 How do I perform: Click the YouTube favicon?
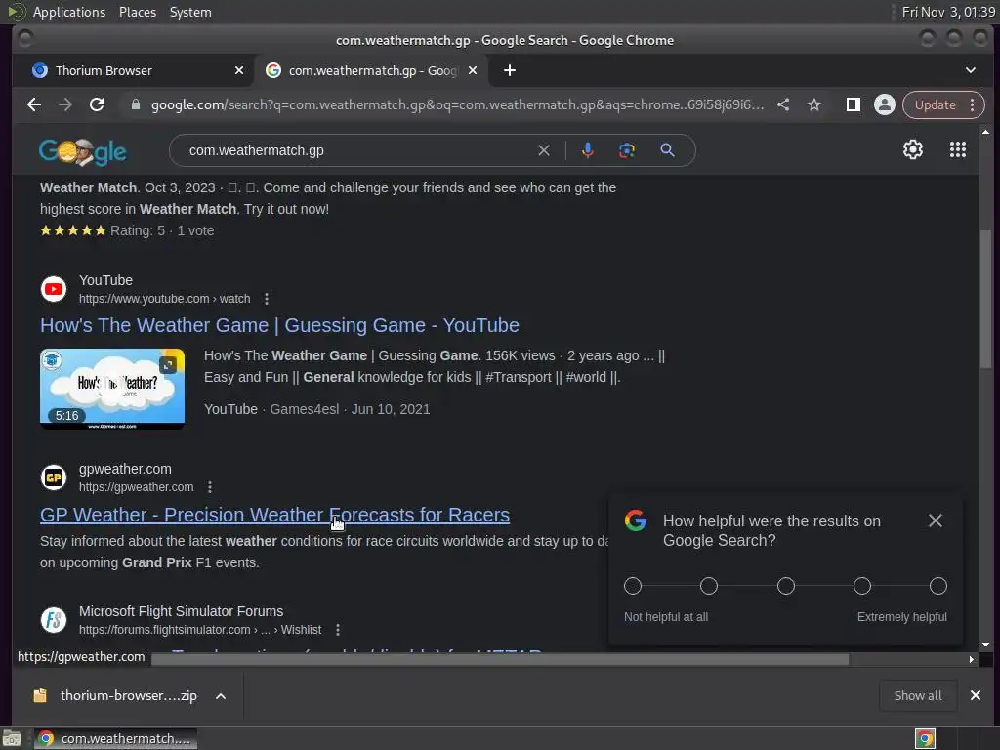click(54, 289)
